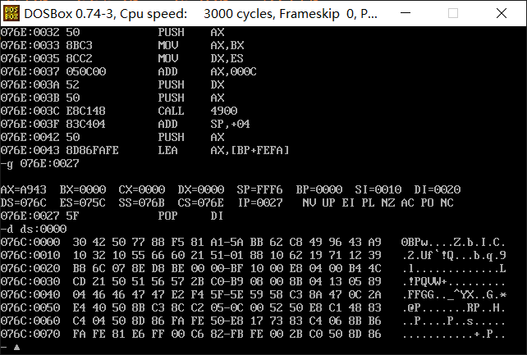Click the CS=076E segment register
This screenshot has width=527, height=355.
coord(201,203)
